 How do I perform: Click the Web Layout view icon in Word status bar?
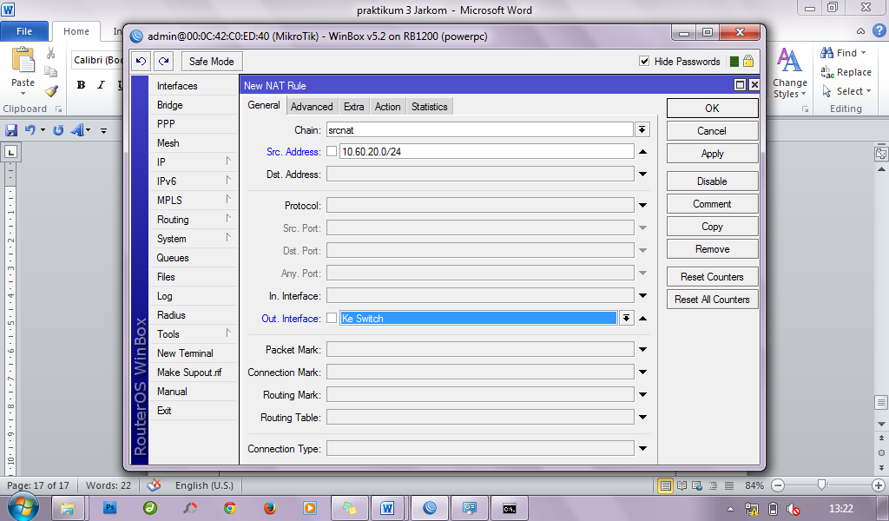click(x=697, y=486)
